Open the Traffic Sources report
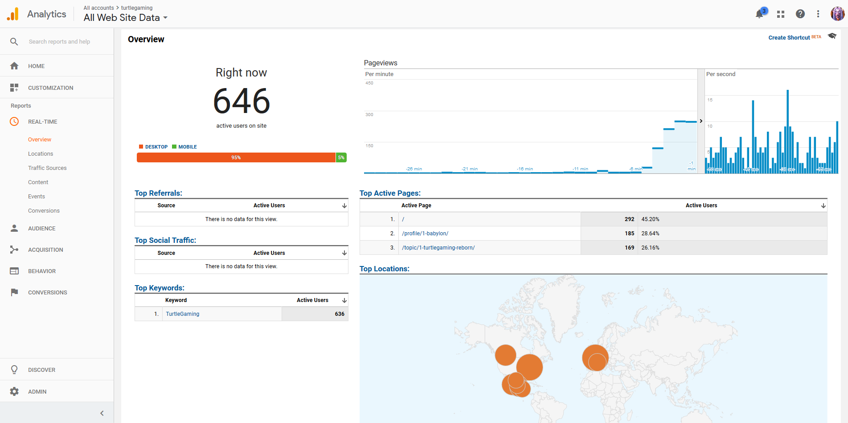The image size is (848, 423). pos(47,168)
